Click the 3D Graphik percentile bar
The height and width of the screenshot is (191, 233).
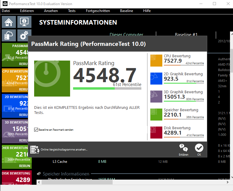[x=184, y=101]
